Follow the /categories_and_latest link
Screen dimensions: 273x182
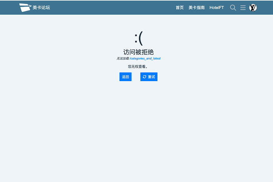[145, 58]
